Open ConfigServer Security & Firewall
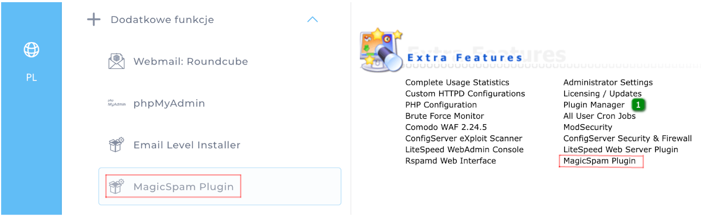 (628, 139)
